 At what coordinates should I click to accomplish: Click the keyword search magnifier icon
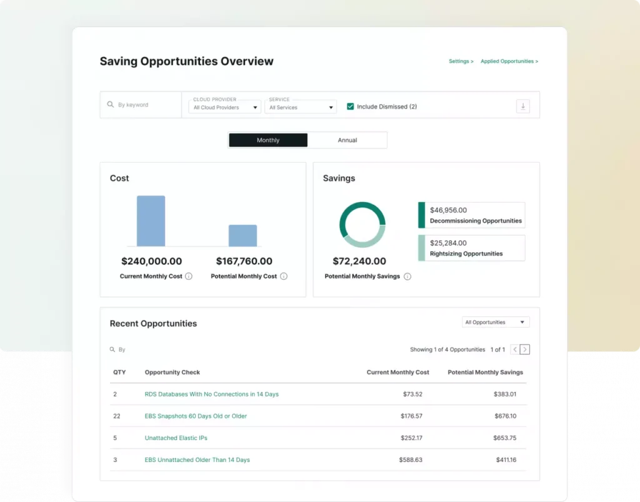[111, 104]
